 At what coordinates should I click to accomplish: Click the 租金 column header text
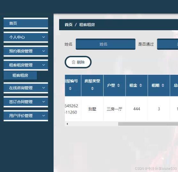click(133, 85)
